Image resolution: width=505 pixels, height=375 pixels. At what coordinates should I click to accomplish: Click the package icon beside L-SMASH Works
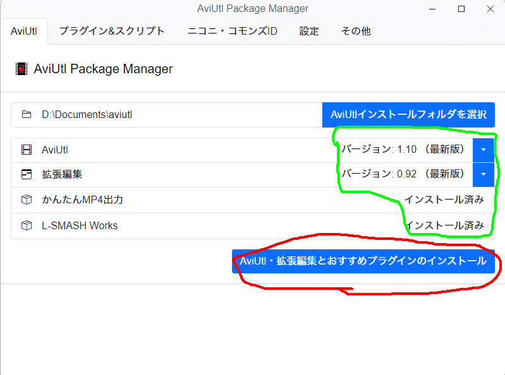coord(27,225)
